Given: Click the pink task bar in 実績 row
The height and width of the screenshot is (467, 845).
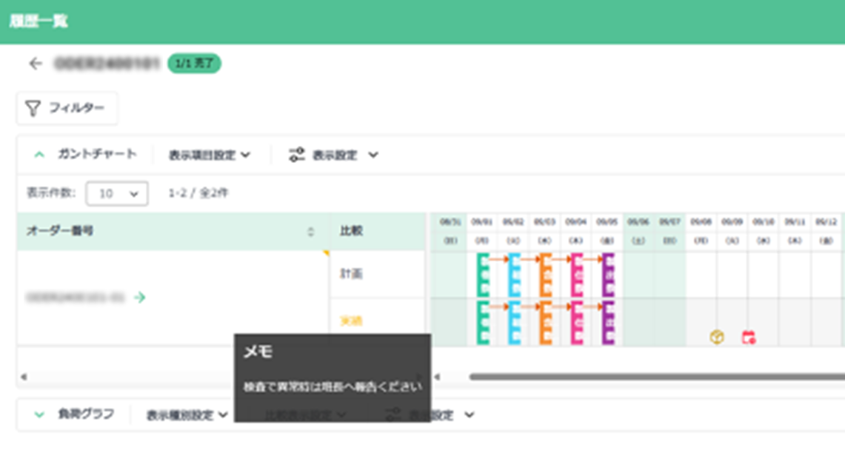Looking at the screenshot, I should pyautogui.click(x=576, y=322).
